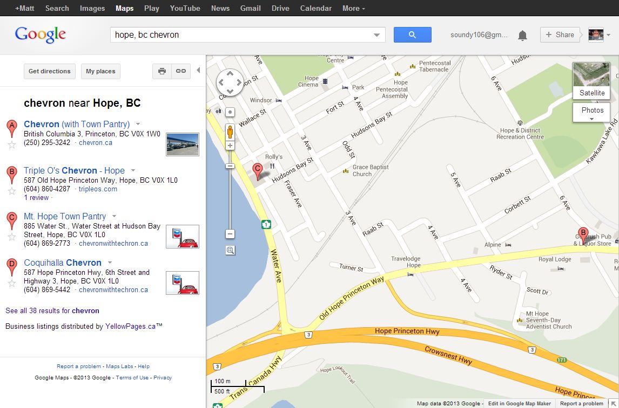Expand the Photos layer dropdown
The image size is (619, 408).
(591, 113)
